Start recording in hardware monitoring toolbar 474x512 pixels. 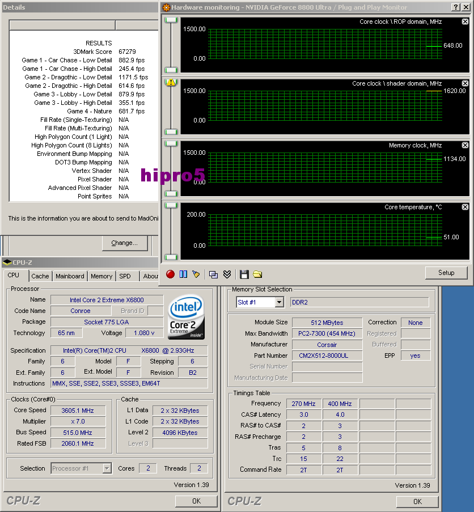tap(170, 274)
